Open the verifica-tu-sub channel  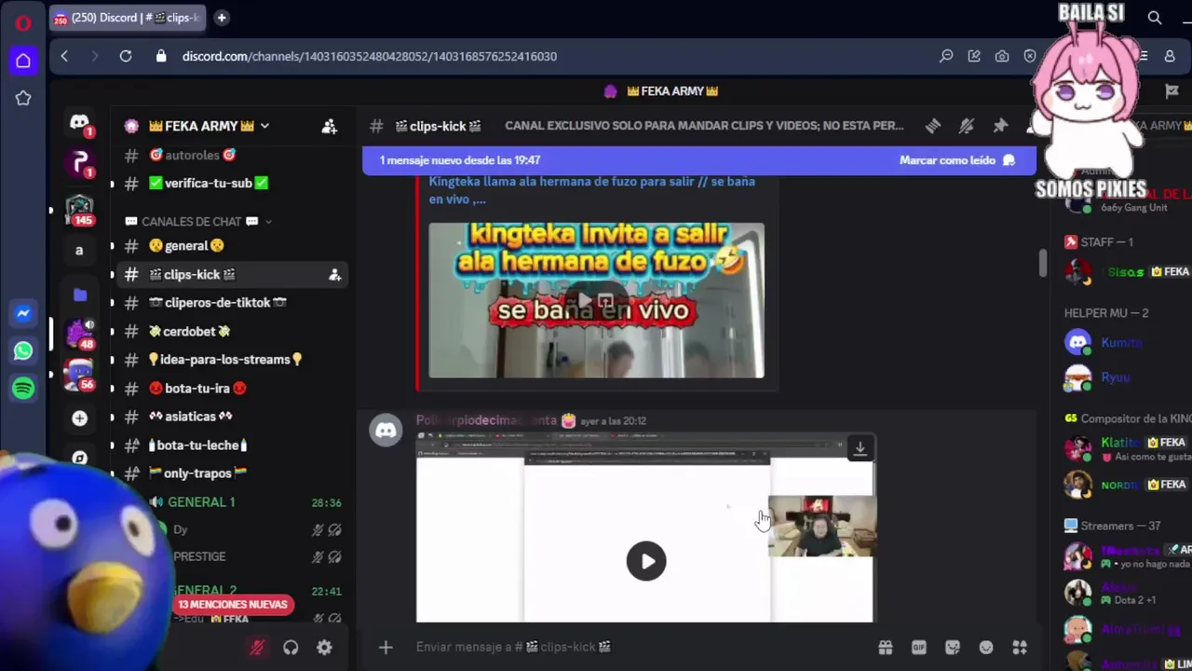point(231,184)
